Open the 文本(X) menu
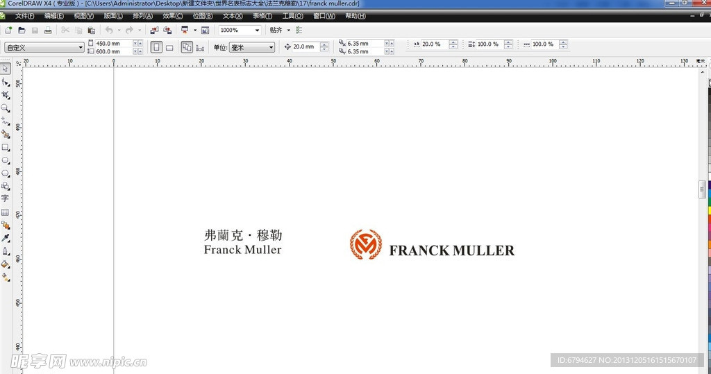Viewport: 711px width, 374px height. point(233,16)
